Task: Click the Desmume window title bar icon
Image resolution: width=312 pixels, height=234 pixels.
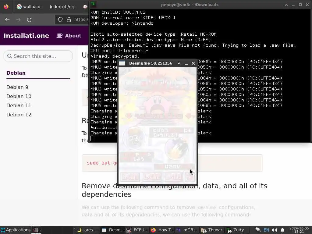Action: pyautogui.click(x=122, y=63)
